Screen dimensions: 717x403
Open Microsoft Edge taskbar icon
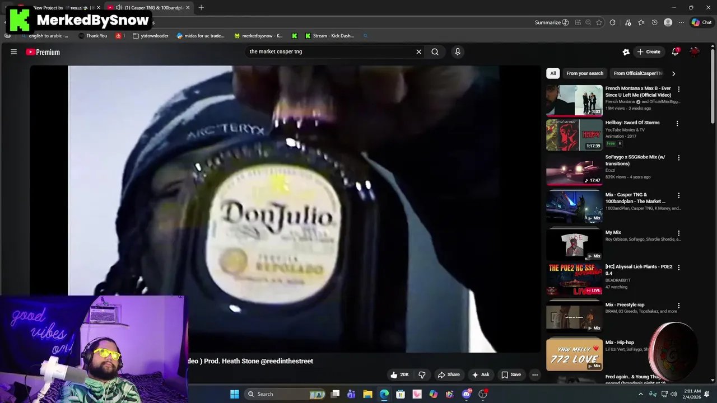[x=384, y=394]
